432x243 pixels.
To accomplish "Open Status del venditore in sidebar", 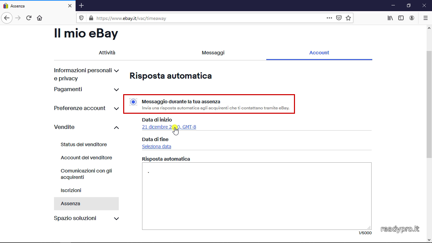I will pos(84,144).
